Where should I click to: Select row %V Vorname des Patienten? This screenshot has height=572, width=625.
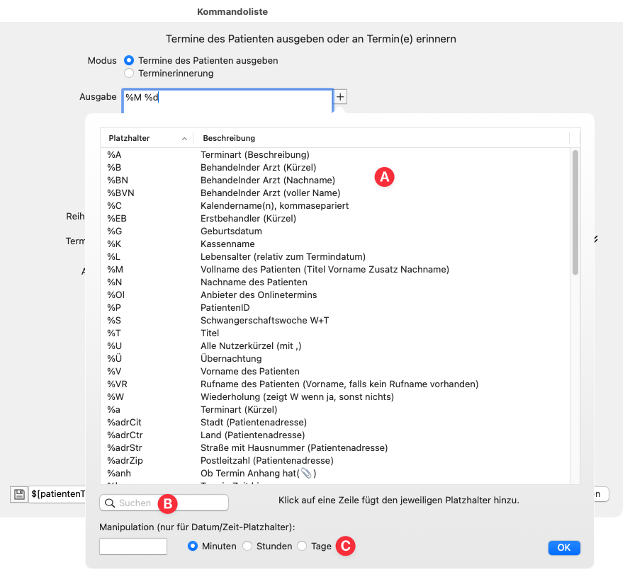[336, 371]
